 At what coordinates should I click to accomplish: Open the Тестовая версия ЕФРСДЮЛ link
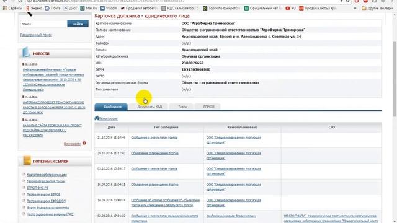[x=46, y=201]
